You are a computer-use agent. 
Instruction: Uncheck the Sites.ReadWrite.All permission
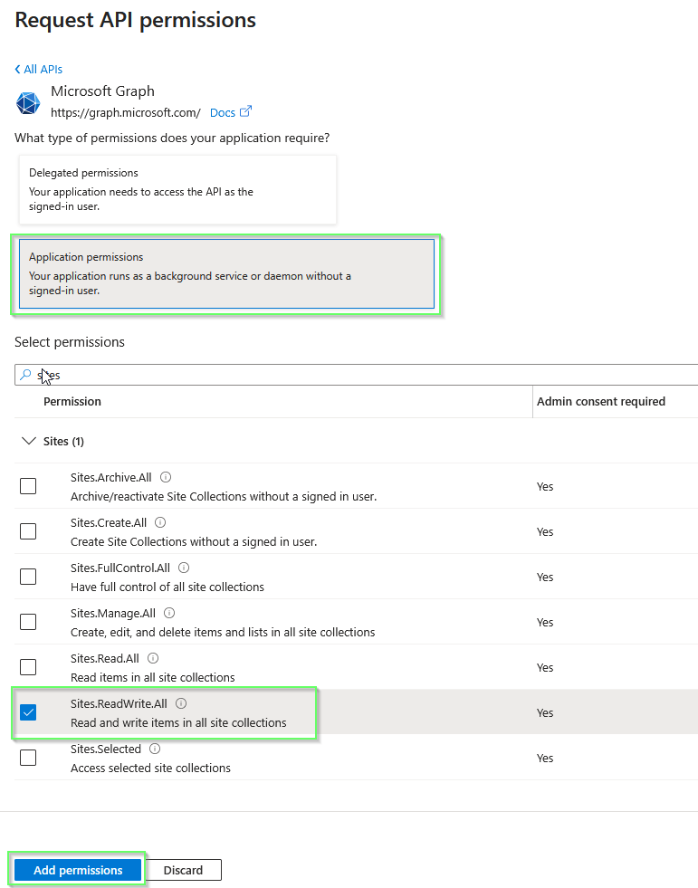pyautogui.click(x=28, y=712)
